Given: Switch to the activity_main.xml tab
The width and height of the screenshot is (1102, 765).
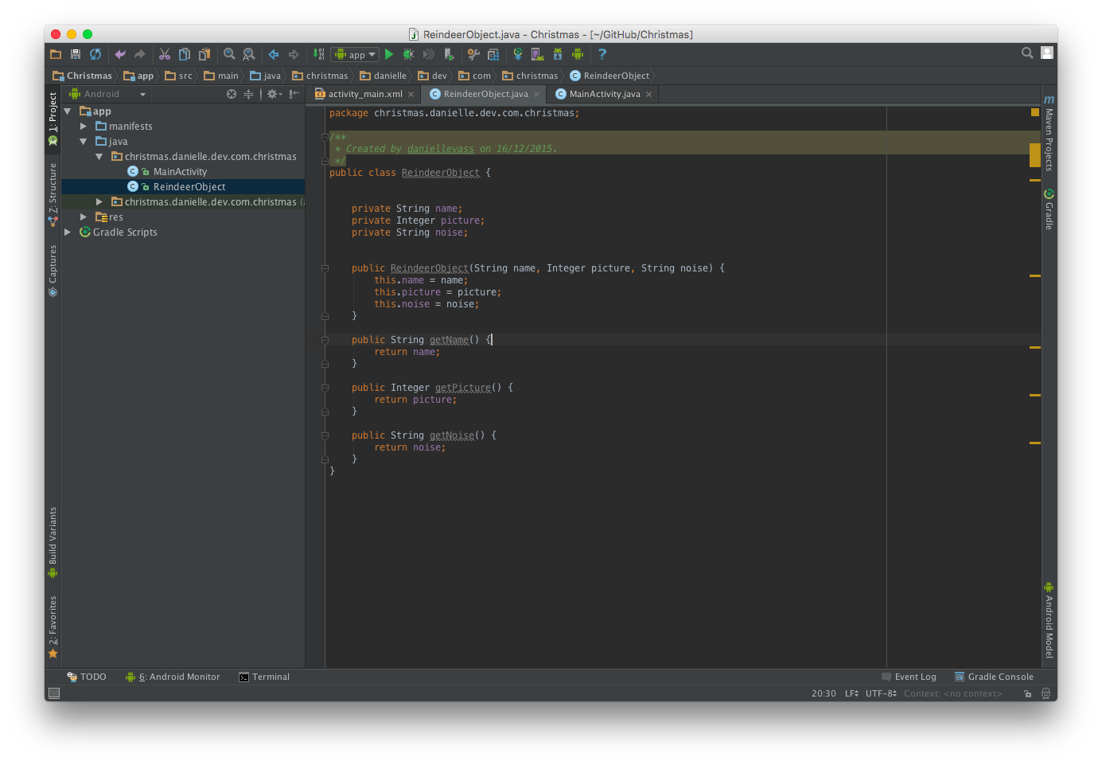Looking at the screenshot, I should (x=364, y=94).
